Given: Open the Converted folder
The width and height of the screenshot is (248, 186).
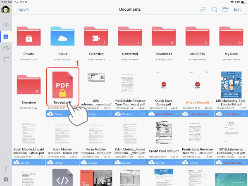Looking at the screenshot, I should point(130,36).
